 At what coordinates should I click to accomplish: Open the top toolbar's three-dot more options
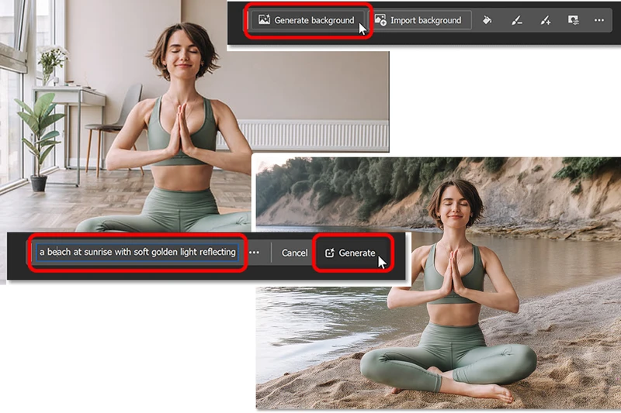[598, 20]
